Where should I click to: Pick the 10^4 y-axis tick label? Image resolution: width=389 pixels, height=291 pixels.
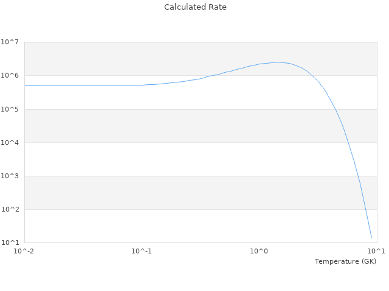click(x=10, y=142)
